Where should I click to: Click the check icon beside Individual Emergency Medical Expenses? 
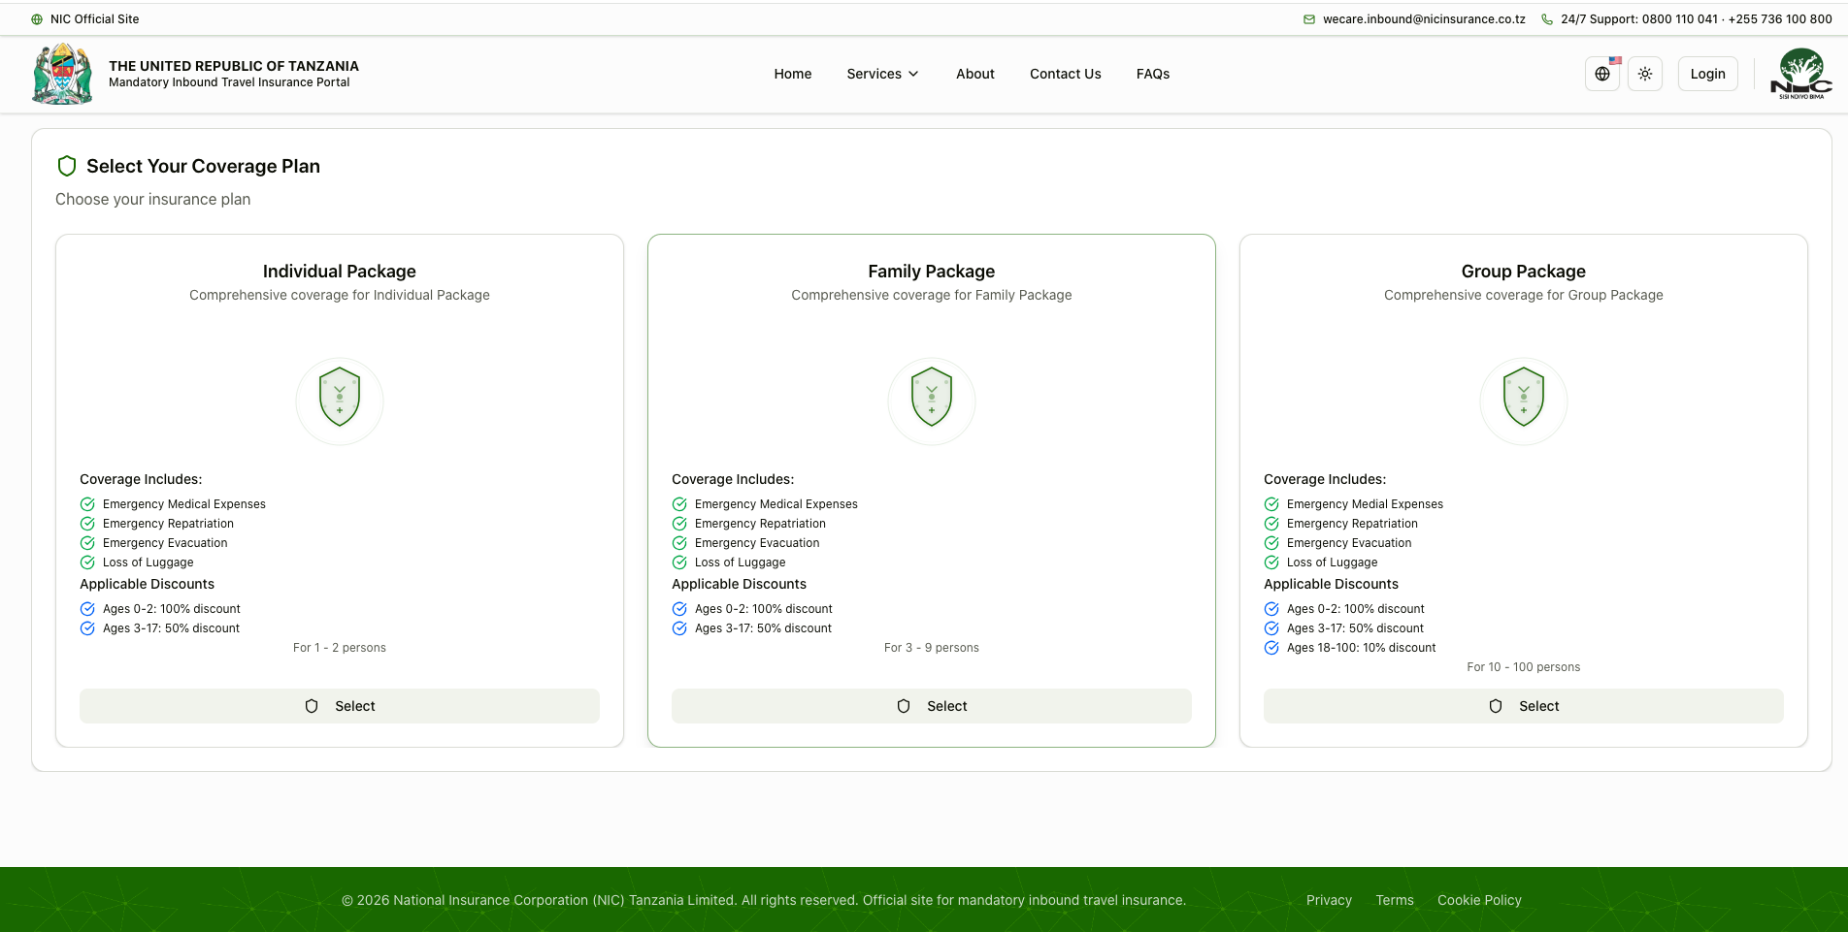point(87,504)
